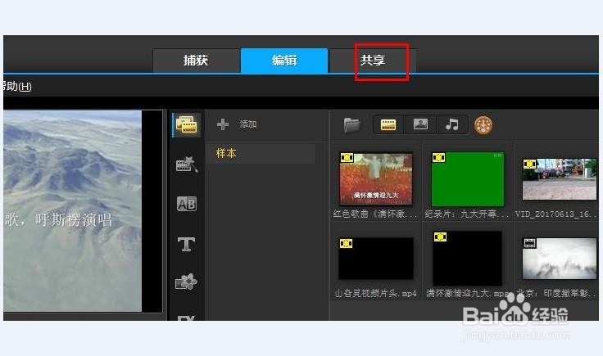Screen dimensions: 603x356
Task: Open the 帮助(H) menu
Action: (x=17, y=87)
